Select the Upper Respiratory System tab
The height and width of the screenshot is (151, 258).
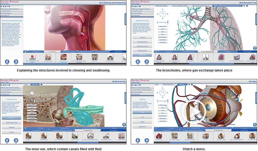tap(188, 52)
